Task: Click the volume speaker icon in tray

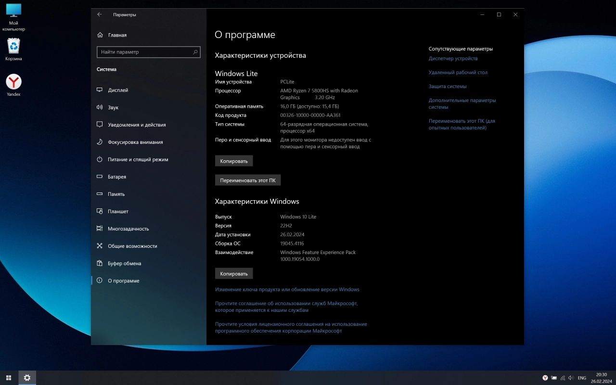Action: coord(571,378)
